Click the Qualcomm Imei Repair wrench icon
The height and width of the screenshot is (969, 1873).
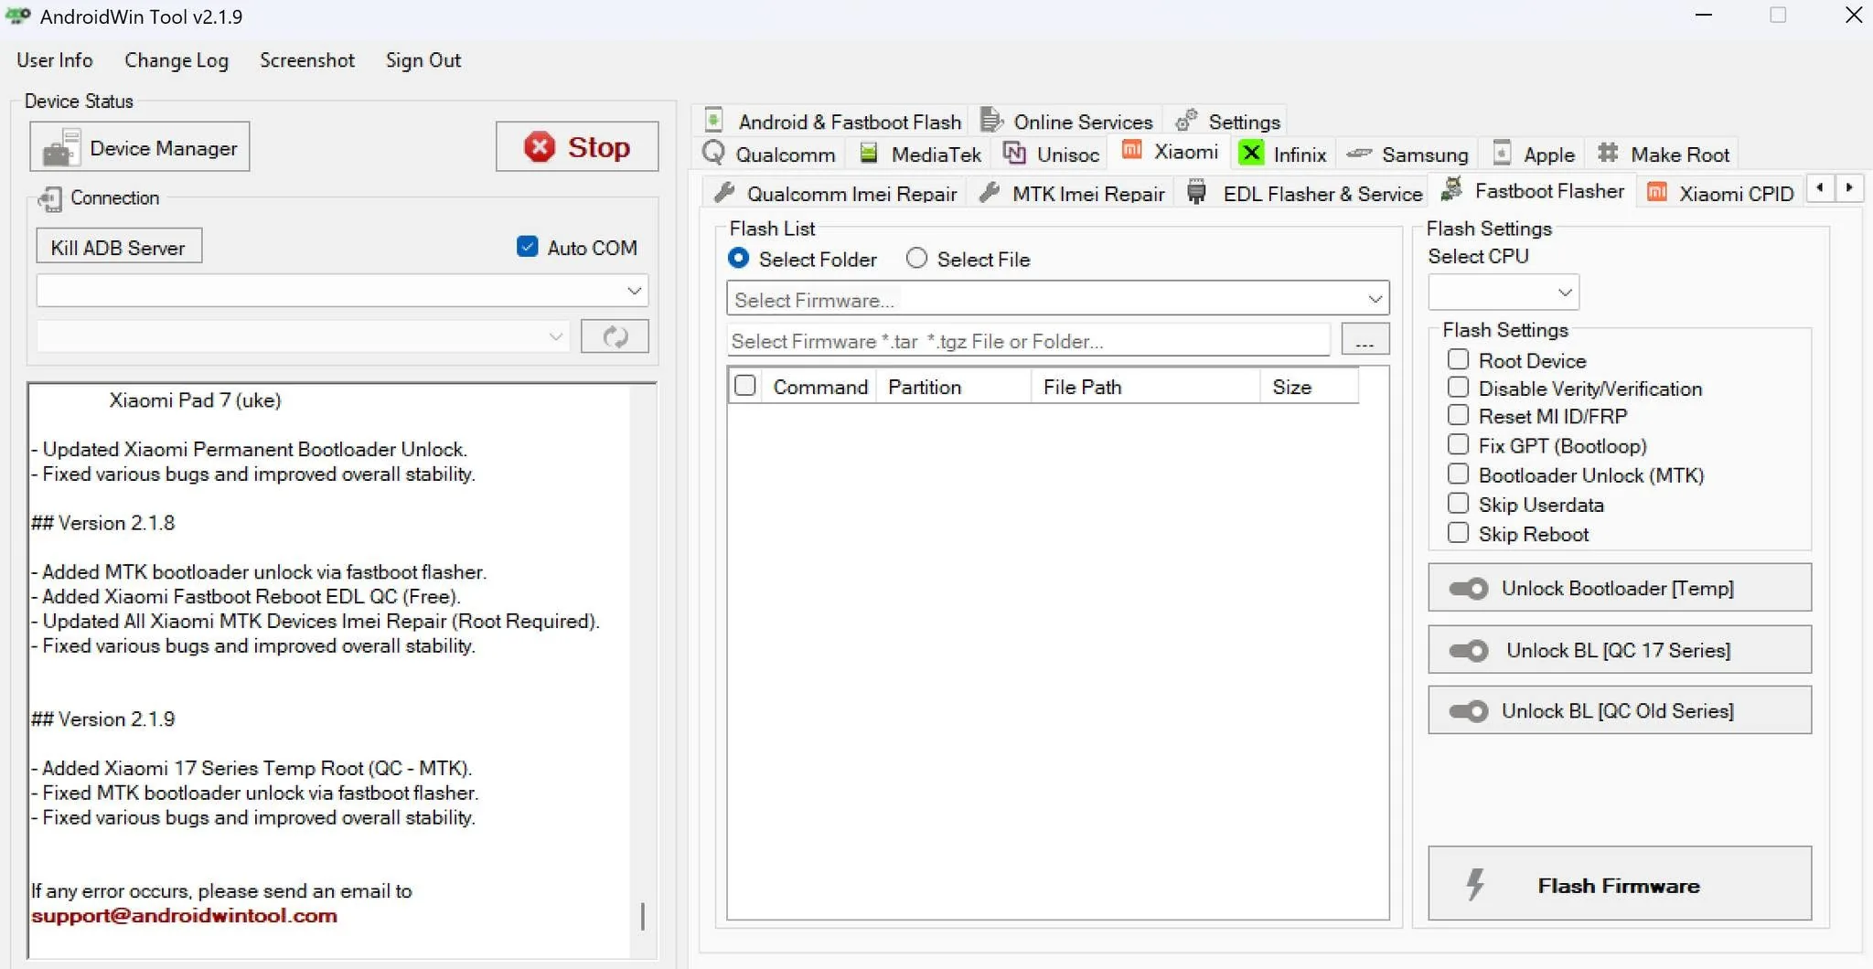(x=724, y=193)
